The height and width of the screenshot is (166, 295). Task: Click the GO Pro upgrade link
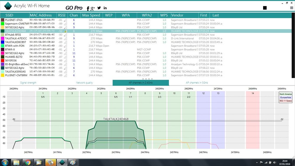tap(74, 8)
